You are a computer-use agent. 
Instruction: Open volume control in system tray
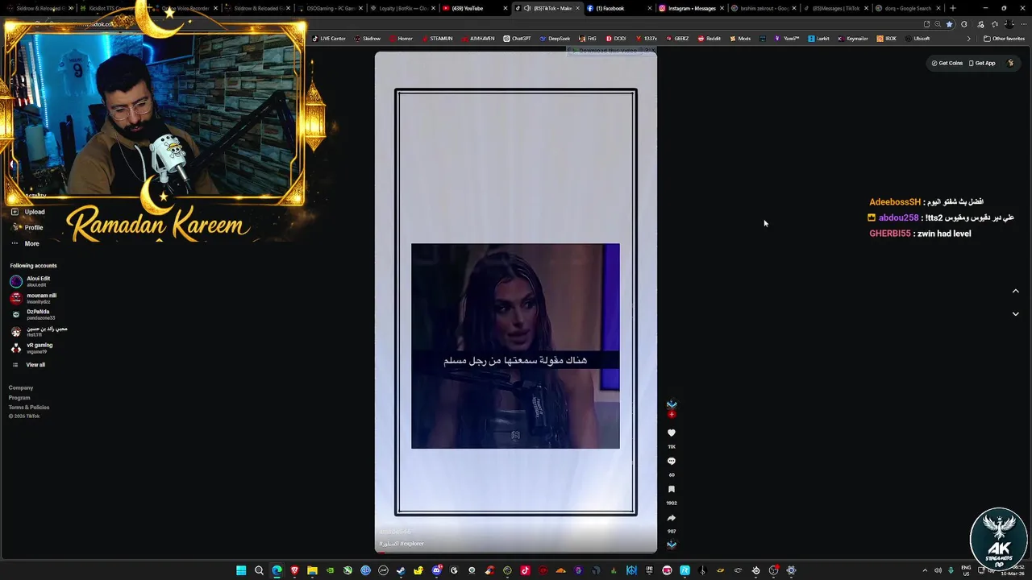pyautogui.click(x=938, y=570)
